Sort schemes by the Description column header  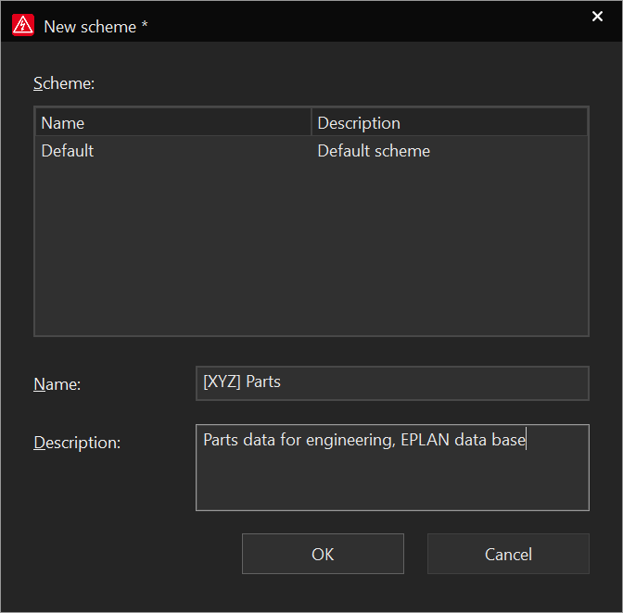tap(451, 123)
